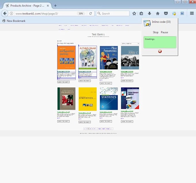Close the Products Archive tab
The width and height of the screenshot is (196, 183).
pos(48,6)
